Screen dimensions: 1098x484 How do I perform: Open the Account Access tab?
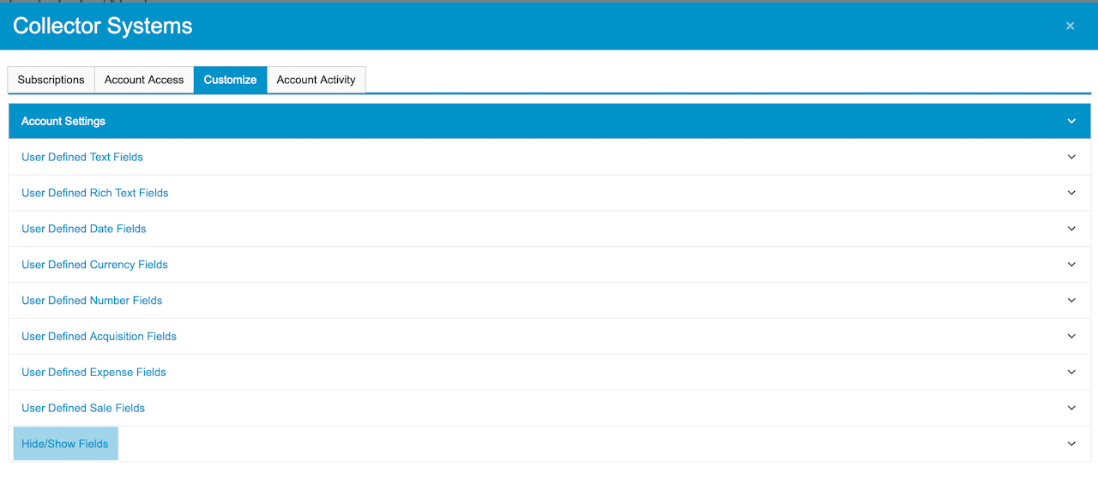(144, 80)
